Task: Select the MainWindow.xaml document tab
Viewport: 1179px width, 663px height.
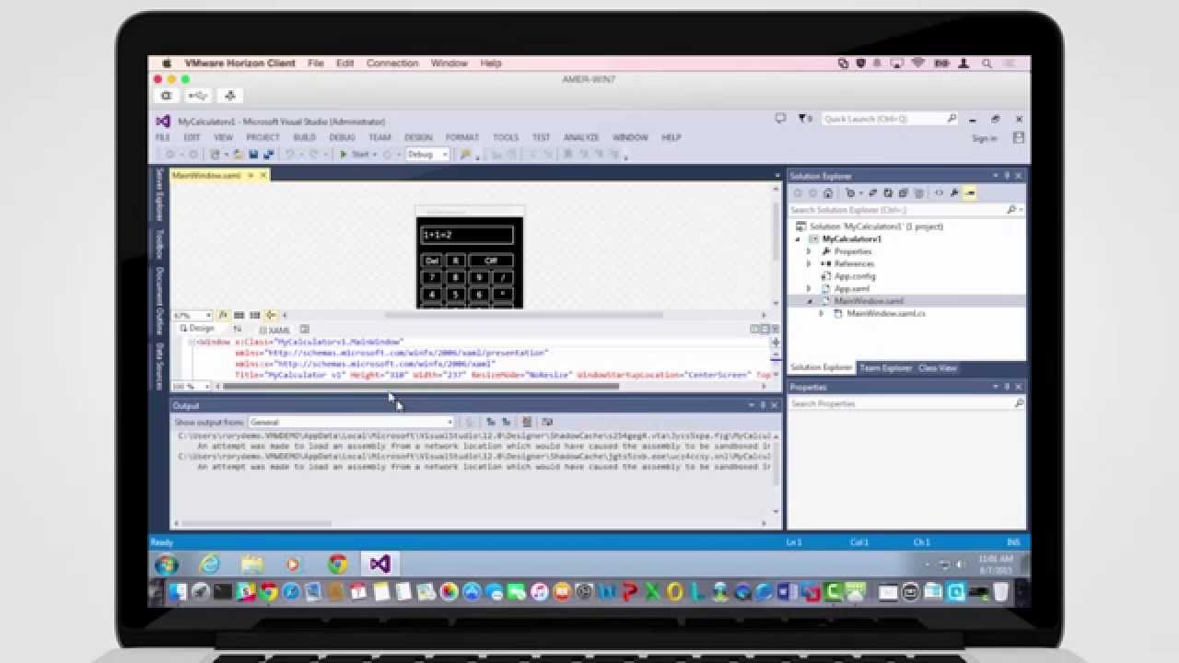Action: tap(212, 175)
